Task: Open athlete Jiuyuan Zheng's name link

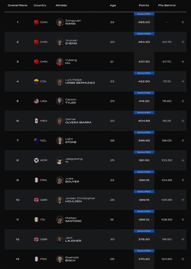Action: pyautogui.click(x=71, y=42)
